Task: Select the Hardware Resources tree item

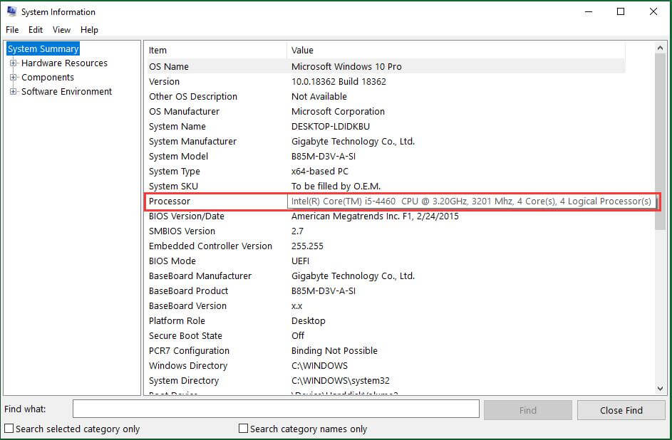Action: tap(64, 63)
